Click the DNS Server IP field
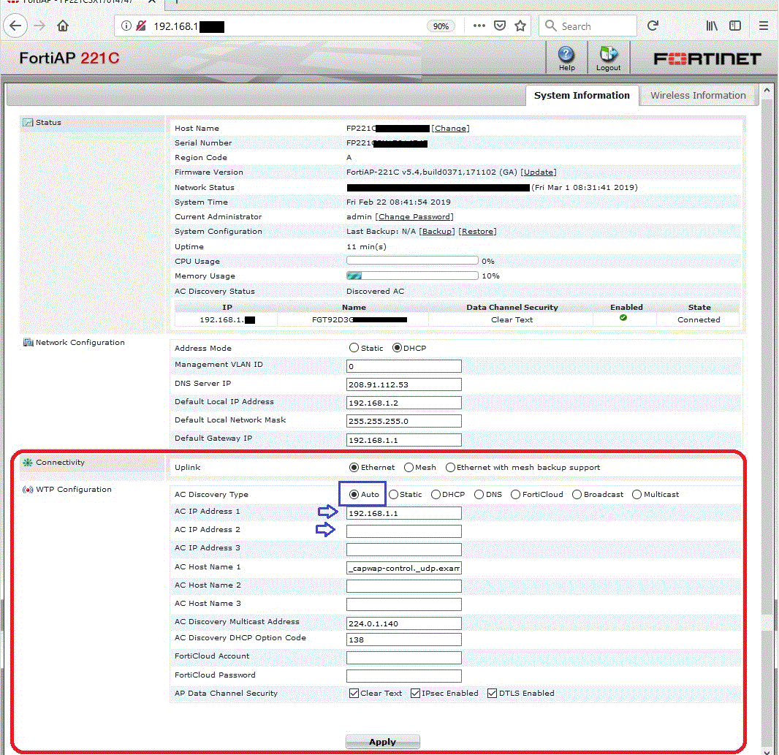 [404, 384]
